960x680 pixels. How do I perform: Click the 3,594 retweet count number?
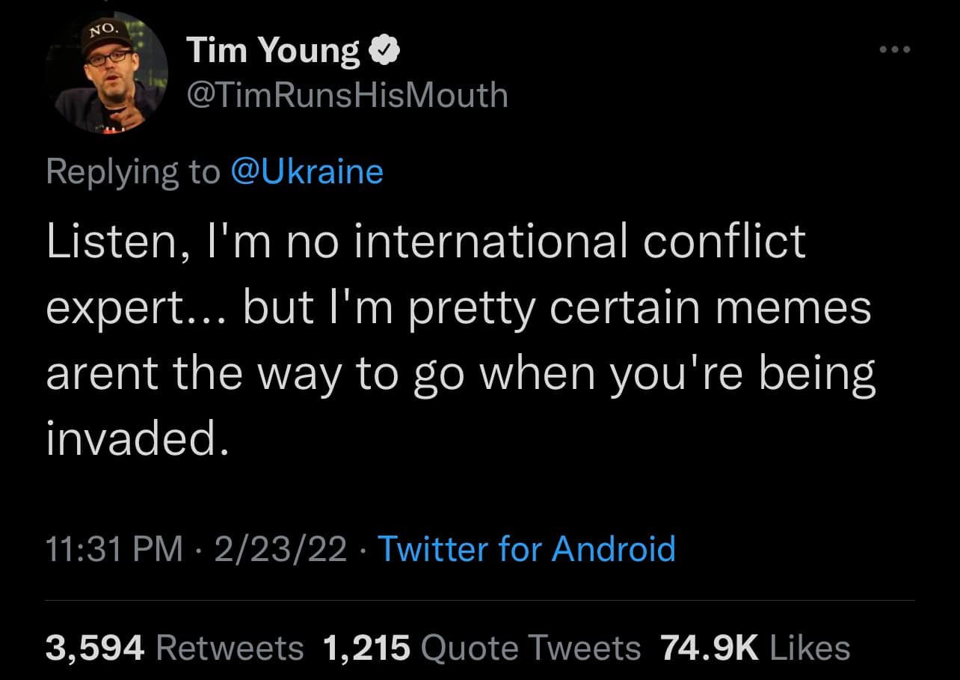pos(94,648)
